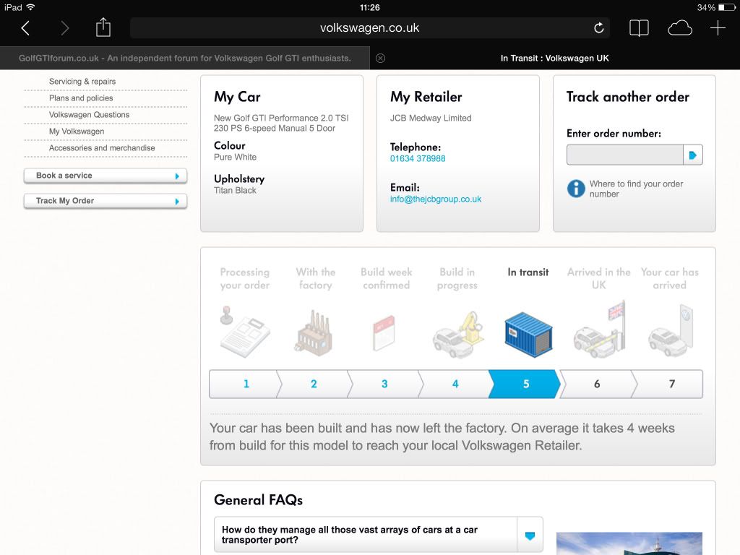Open the share sheet icon
Viewport: 740px width, 555px height.
tap(103, 27)
